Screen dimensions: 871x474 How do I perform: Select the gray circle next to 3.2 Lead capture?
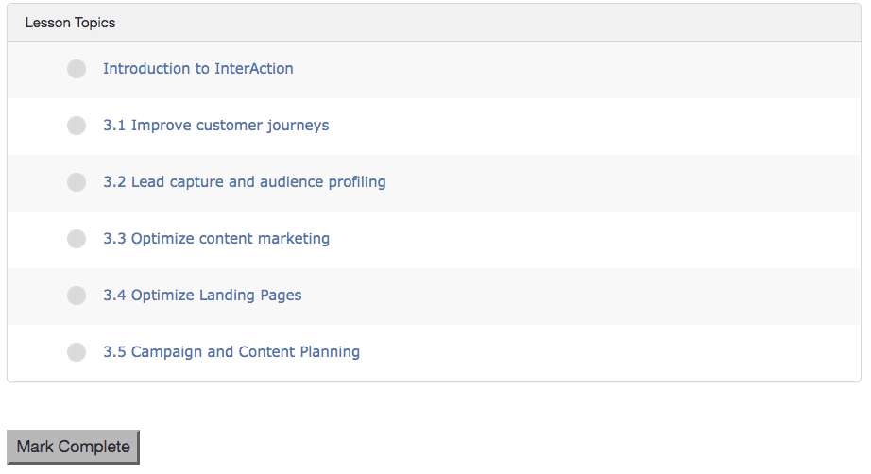[77, 182]
